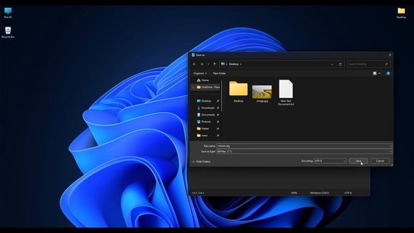Go back in the Save as dialog
This screenshot has height=233, width=414.
point(194,64)
